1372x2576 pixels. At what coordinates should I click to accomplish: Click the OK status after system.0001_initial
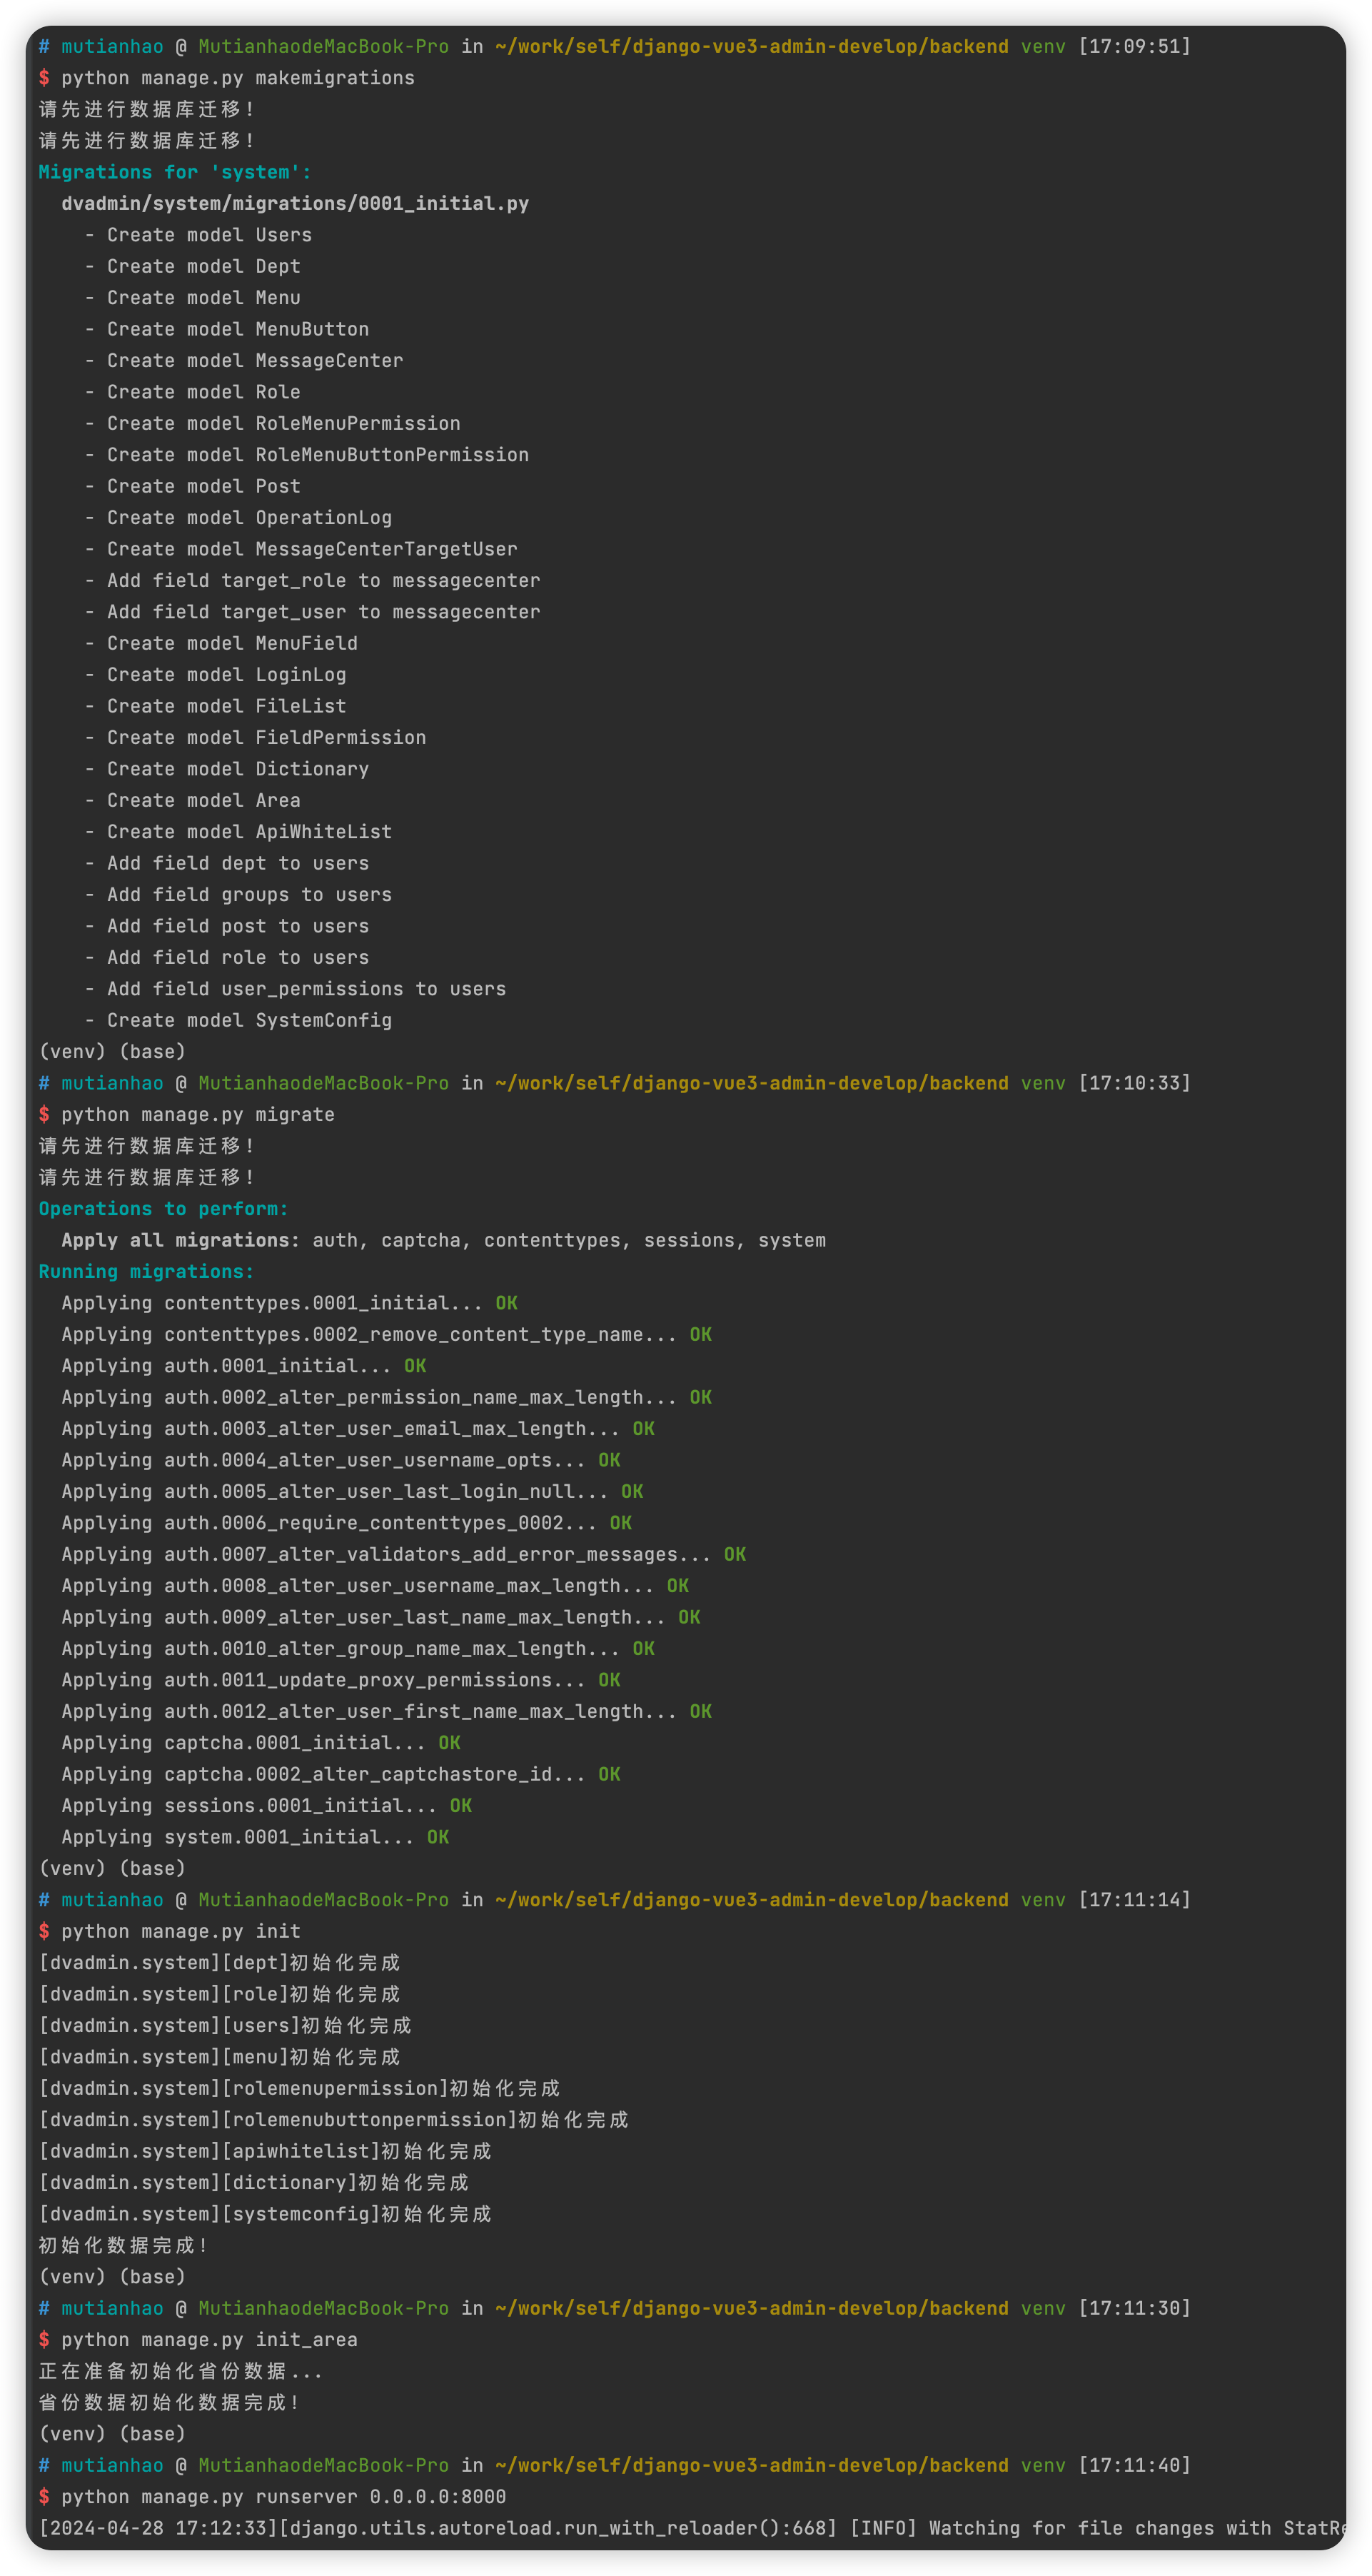pyautogui.click(x=438, y=1837)
